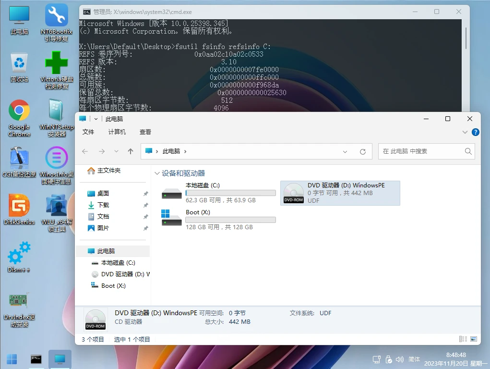
Task: Switch to details view layout button
Action: pos(463,339)
